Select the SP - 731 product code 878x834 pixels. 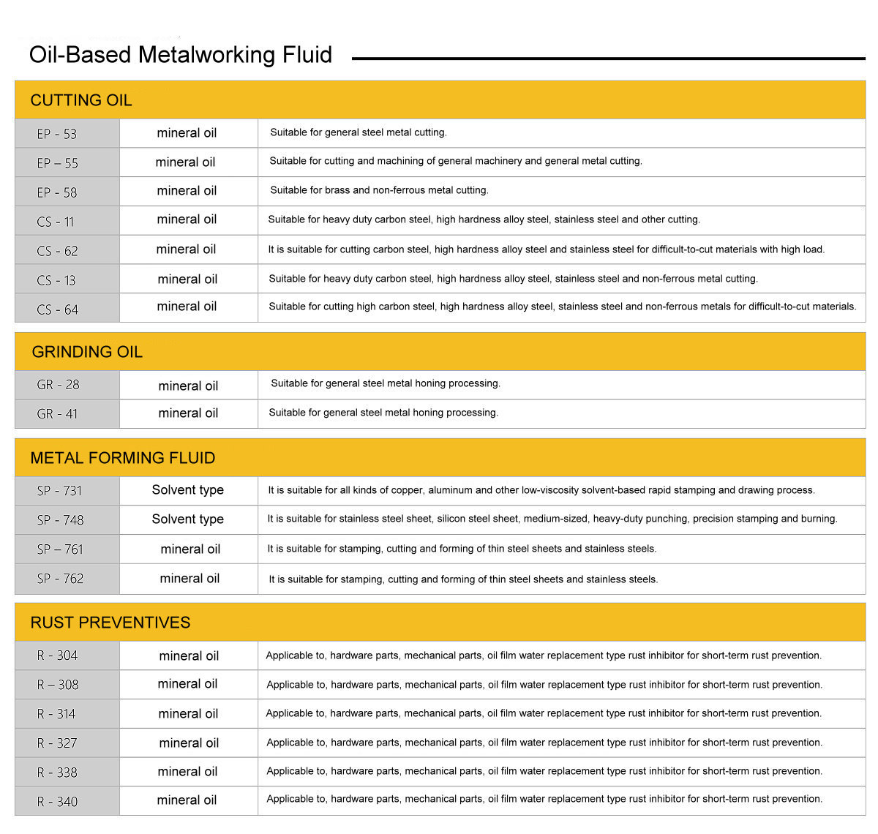point(59,491)
